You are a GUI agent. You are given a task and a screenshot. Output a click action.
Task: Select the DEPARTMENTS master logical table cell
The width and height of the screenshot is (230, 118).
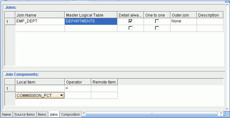click(91, 21)
